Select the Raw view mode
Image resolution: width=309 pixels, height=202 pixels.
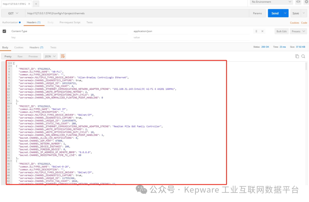pyautogui.click(x=20, y=56)
